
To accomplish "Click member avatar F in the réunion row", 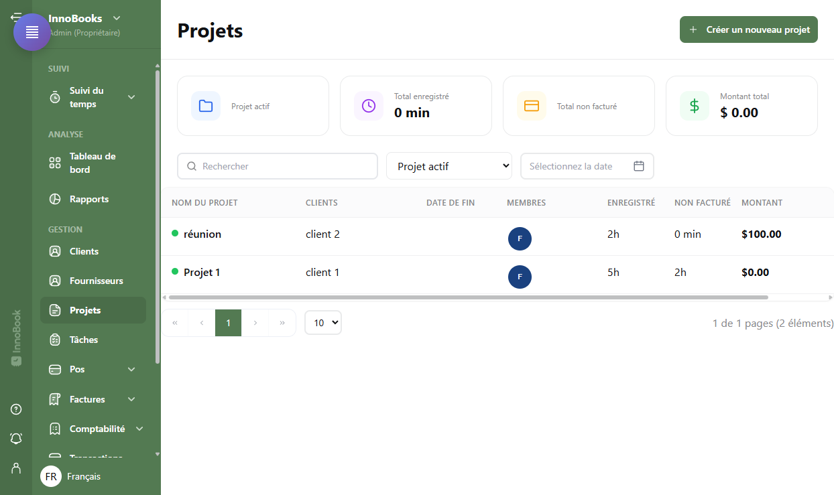I will coord(520,238).
